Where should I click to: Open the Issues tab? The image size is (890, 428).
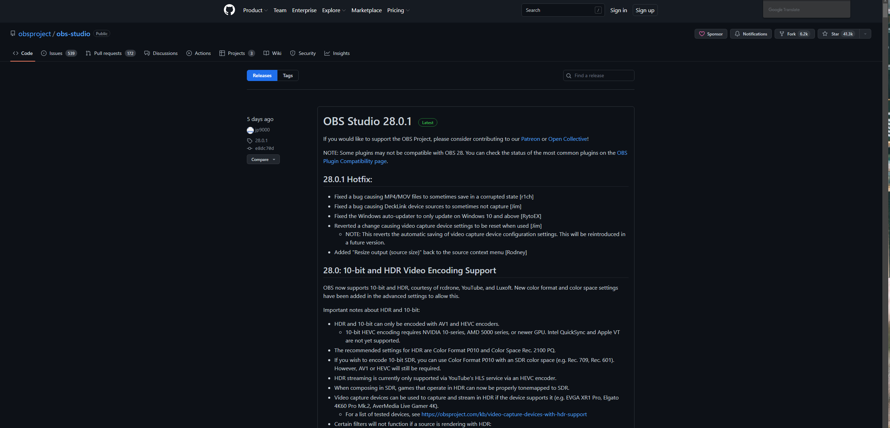tap(58, 53)
